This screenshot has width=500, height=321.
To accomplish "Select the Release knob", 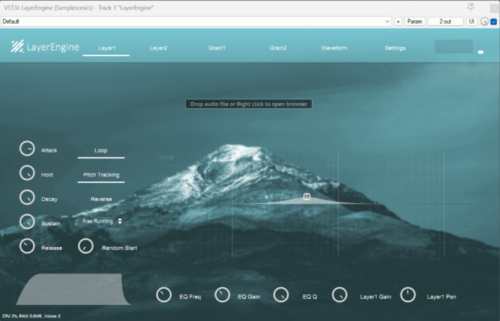I will (27, 246).
